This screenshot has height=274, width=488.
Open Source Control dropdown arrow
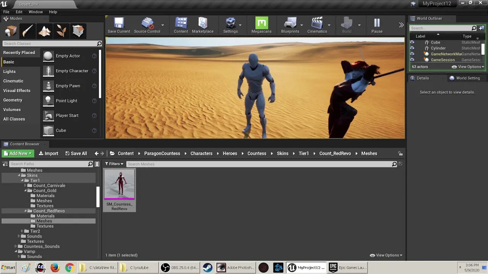coord(163,25)
